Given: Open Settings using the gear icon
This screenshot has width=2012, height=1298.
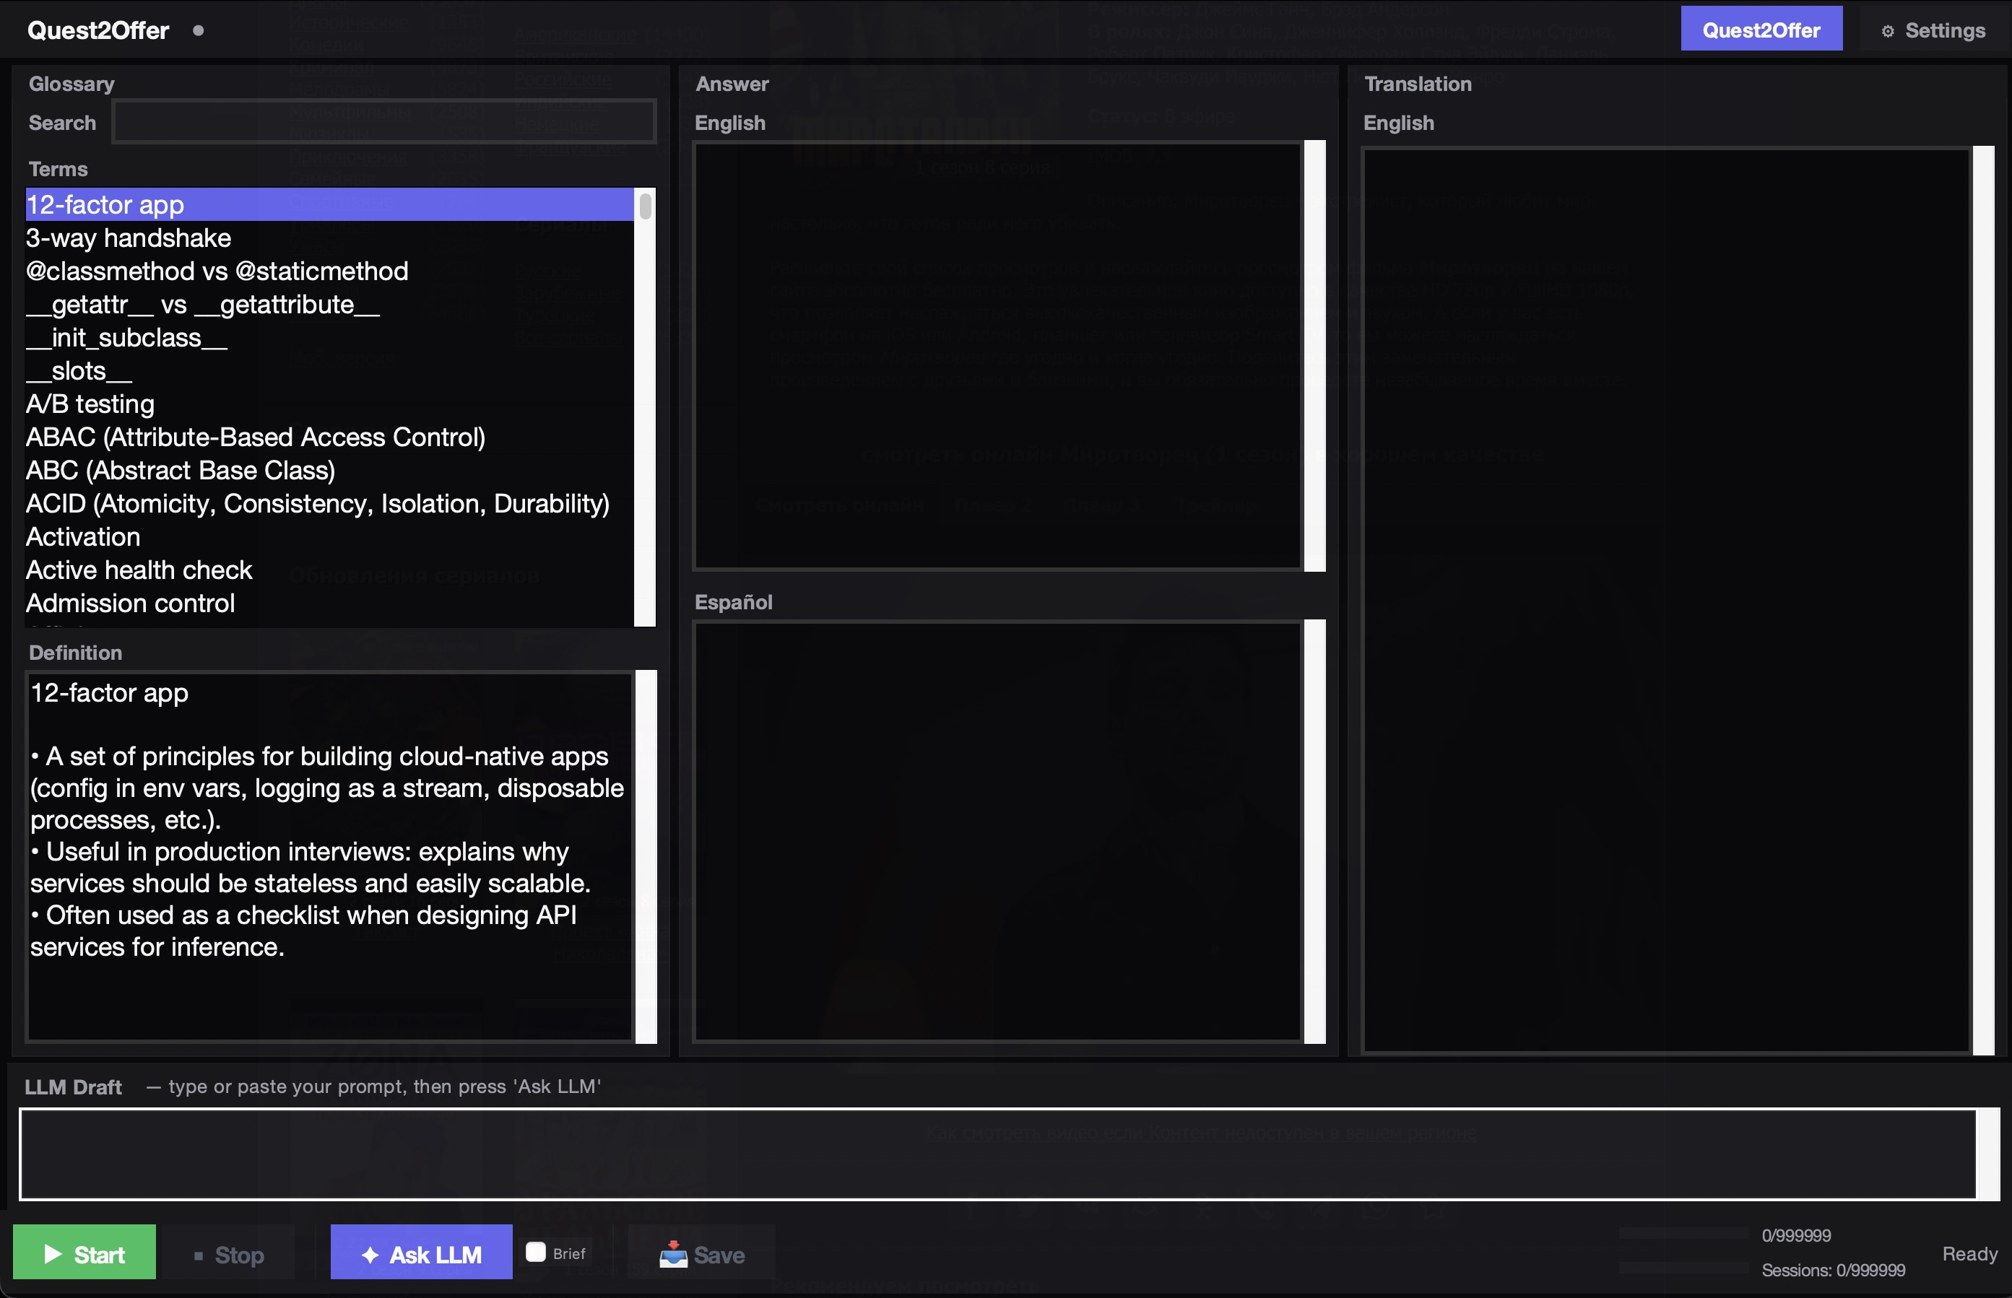Looking at the screenshot, I should coord(1888,30).
